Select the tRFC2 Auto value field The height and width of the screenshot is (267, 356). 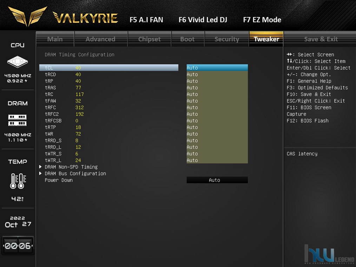click(x=217, y=114)
